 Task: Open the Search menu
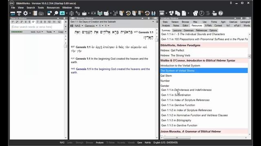pyautogui.click(x=31, y=8)
